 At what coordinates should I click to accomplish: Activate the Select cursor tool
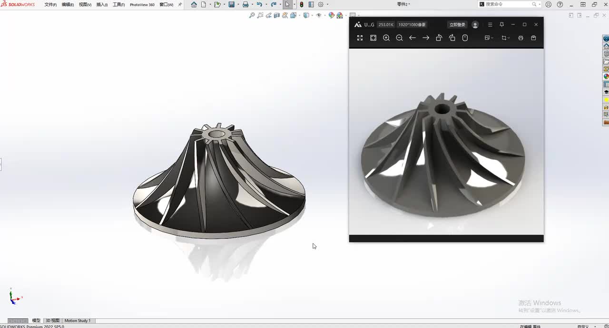pos(287,5)
